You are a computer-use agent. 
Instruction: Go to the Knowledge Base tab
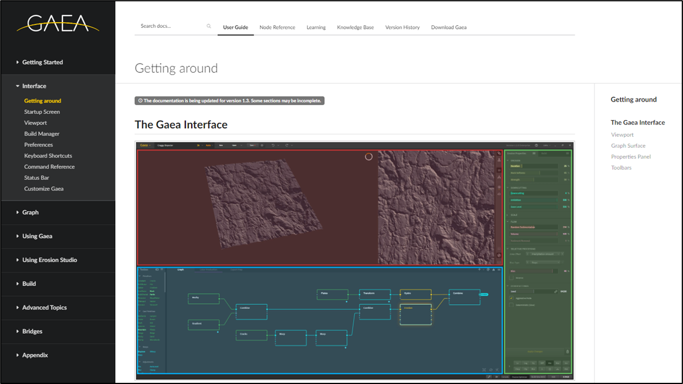355,27
